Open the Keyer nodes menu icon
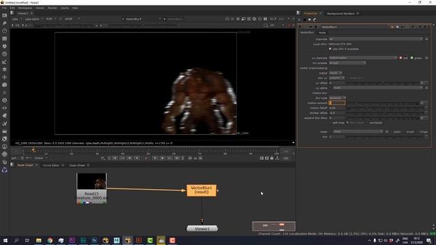Screen dimensions: 436x245 tap(5, 62)
